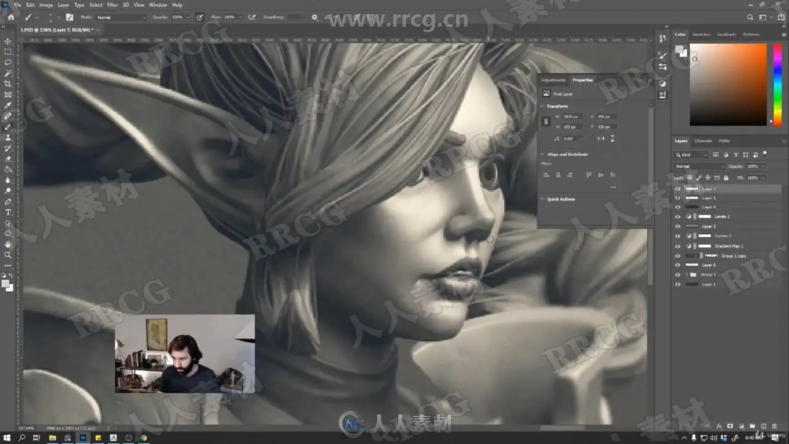The height and width of the screenshot is (444, 789).
Task: Select the Eraser tool
Action: [8, 159]
